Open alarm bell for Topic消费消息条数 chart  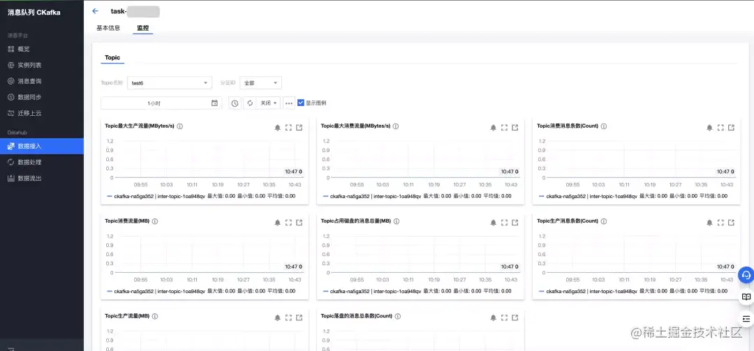[710, 128]
